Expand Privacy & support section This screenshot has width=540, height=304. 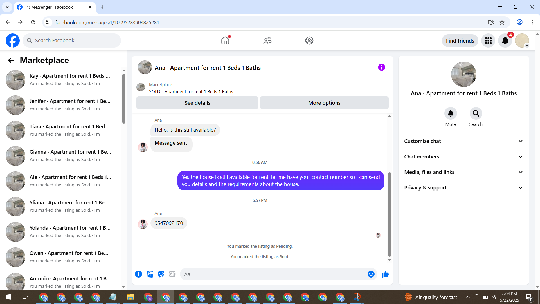[464, 188]
